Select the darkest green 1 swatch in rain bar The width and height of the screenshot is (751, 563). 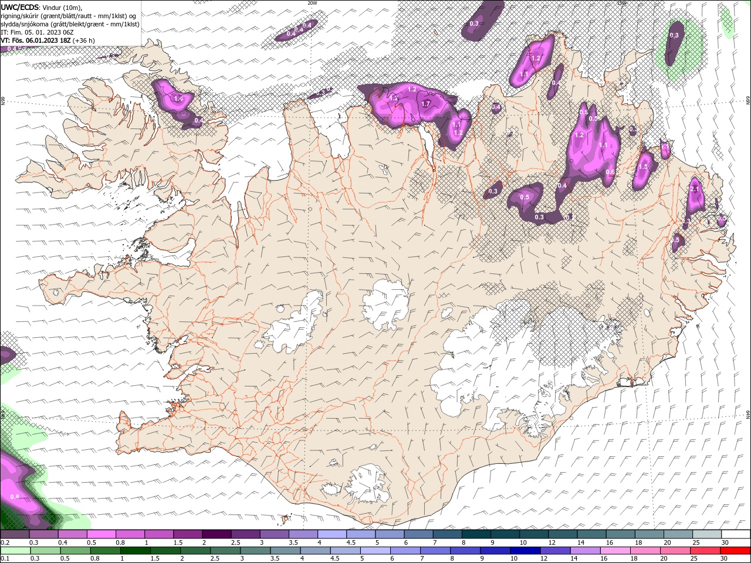pos(135,550)
